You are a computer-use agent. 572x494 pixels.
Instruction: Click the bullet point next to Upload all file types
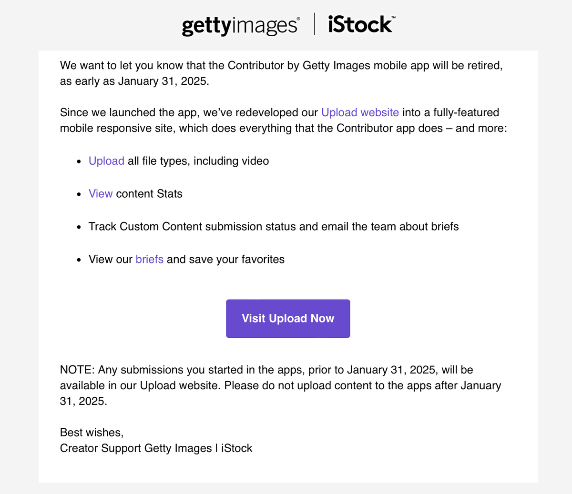click(x=79, y=161)
